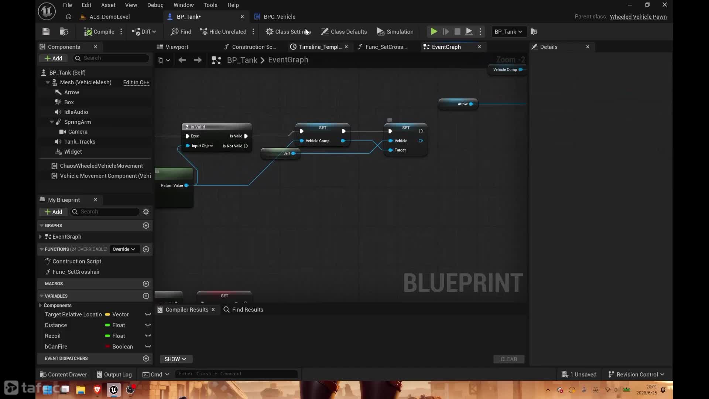The image size is (709, 399).
Task: Open My Blueprint settings gear
Action: [146, 212]
